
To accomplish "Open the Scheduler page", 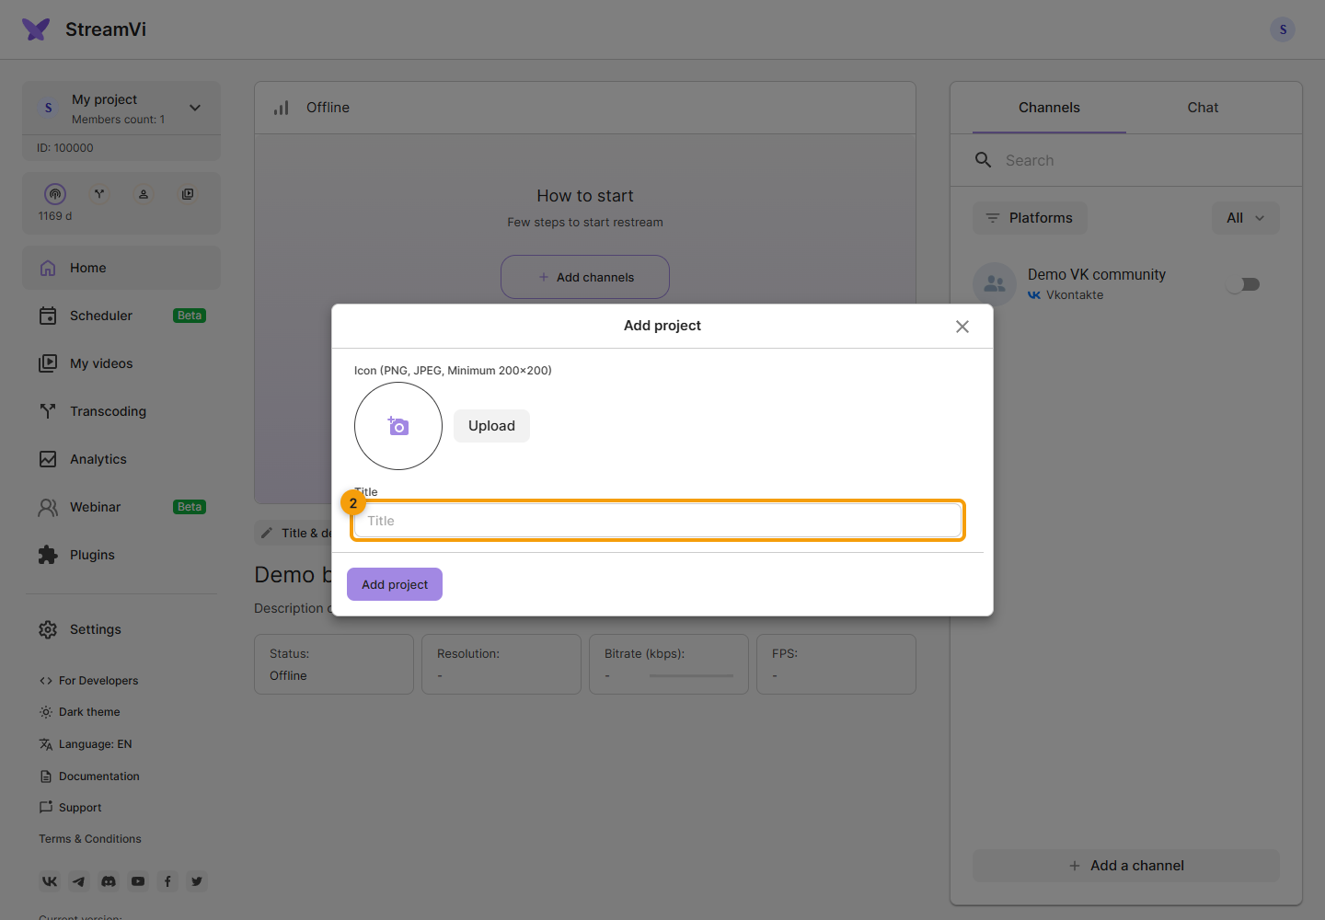I will pyautogui.click(x=121, y=316).
